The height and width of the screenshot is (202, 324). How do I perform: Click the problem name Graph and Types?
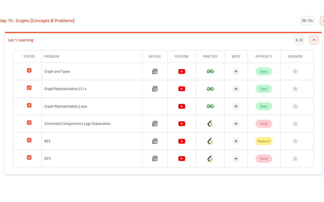[x=57, y=71]
